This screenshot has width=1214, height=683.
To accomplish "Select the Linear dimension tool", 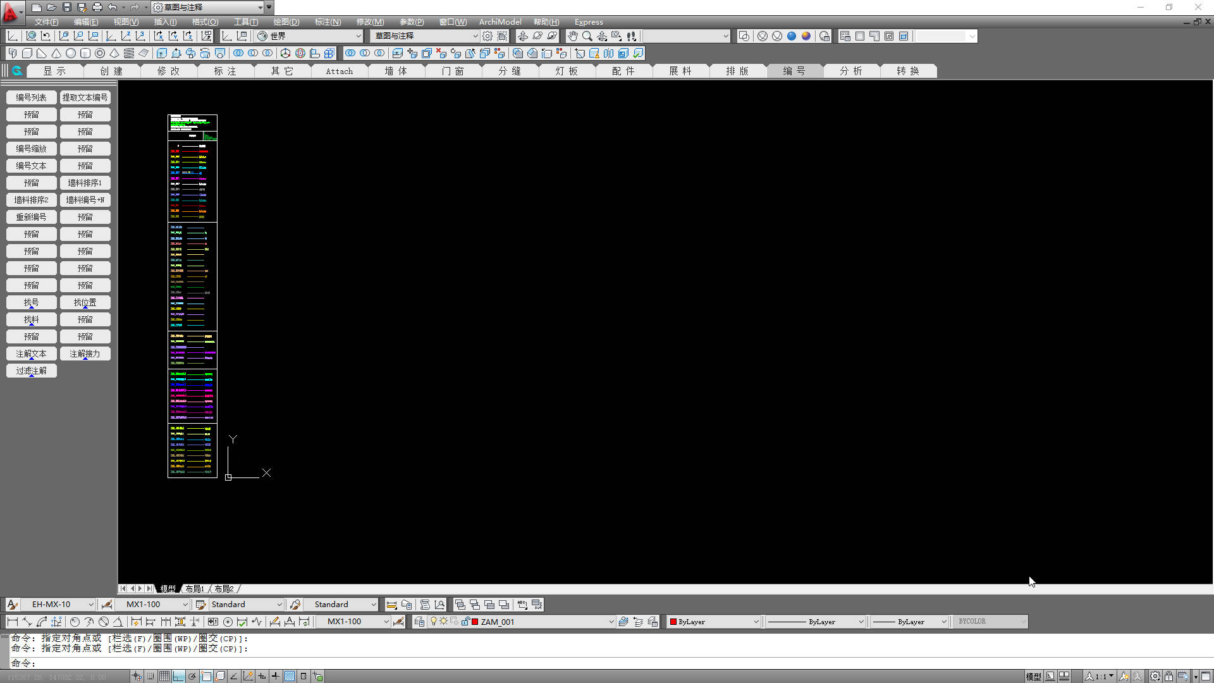I will [x=12, y=622].
